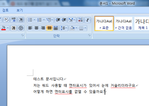Screen dimensions: 149x106
Task: Open the Font dialog launcher
Action: coord(23,35)
